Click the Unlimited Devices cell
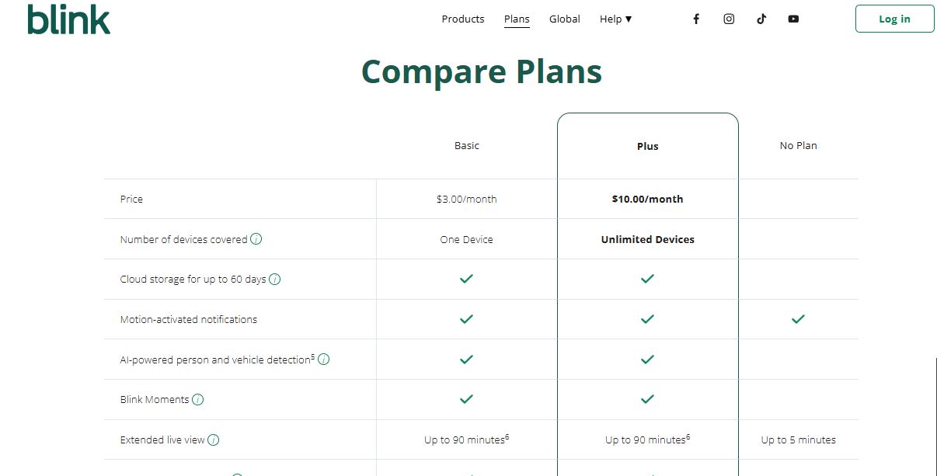 click(647, 240)
